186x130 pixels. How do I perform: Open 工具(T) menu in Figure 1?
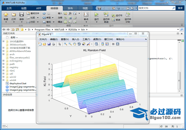pos(86,39)
